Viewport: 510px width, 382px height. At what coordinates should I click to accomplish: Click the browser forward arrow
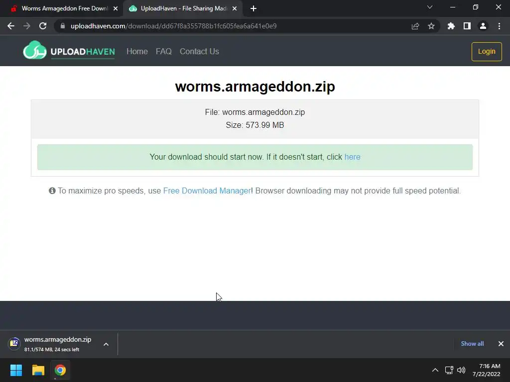pyautogui.click(x=27, y=26)
